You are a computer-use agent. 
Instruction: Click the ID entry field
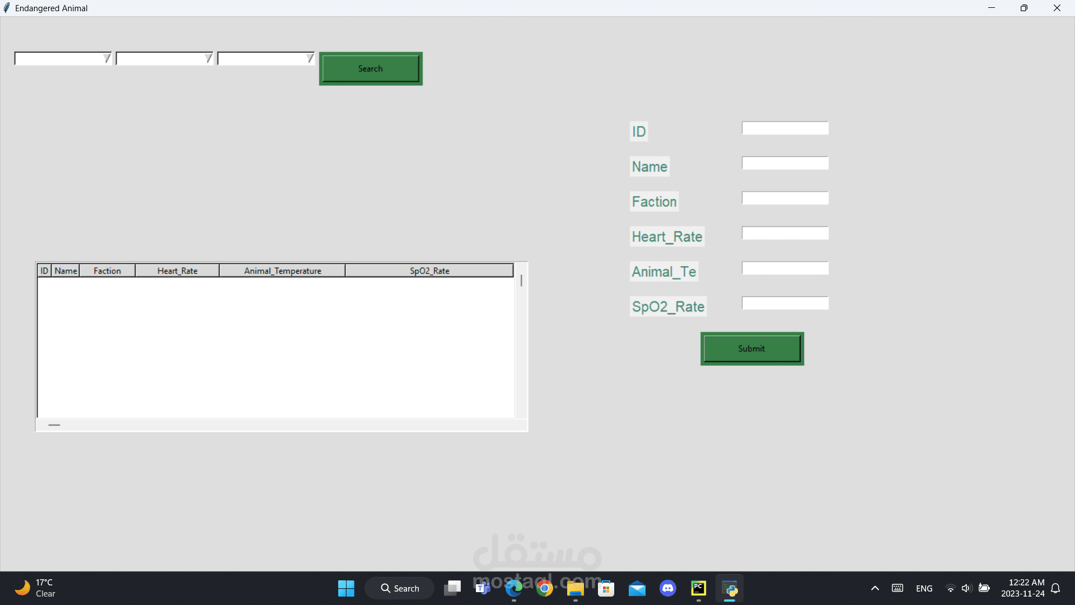pos(784,128)
